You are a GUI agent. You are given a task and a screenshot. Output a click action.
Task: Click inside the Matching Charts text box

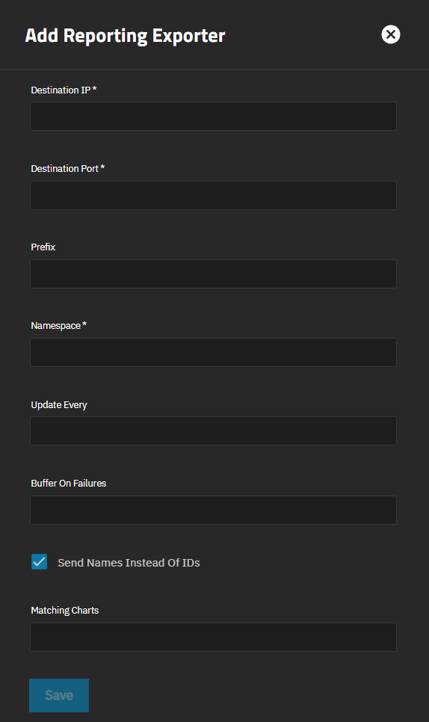coord(213,638)
